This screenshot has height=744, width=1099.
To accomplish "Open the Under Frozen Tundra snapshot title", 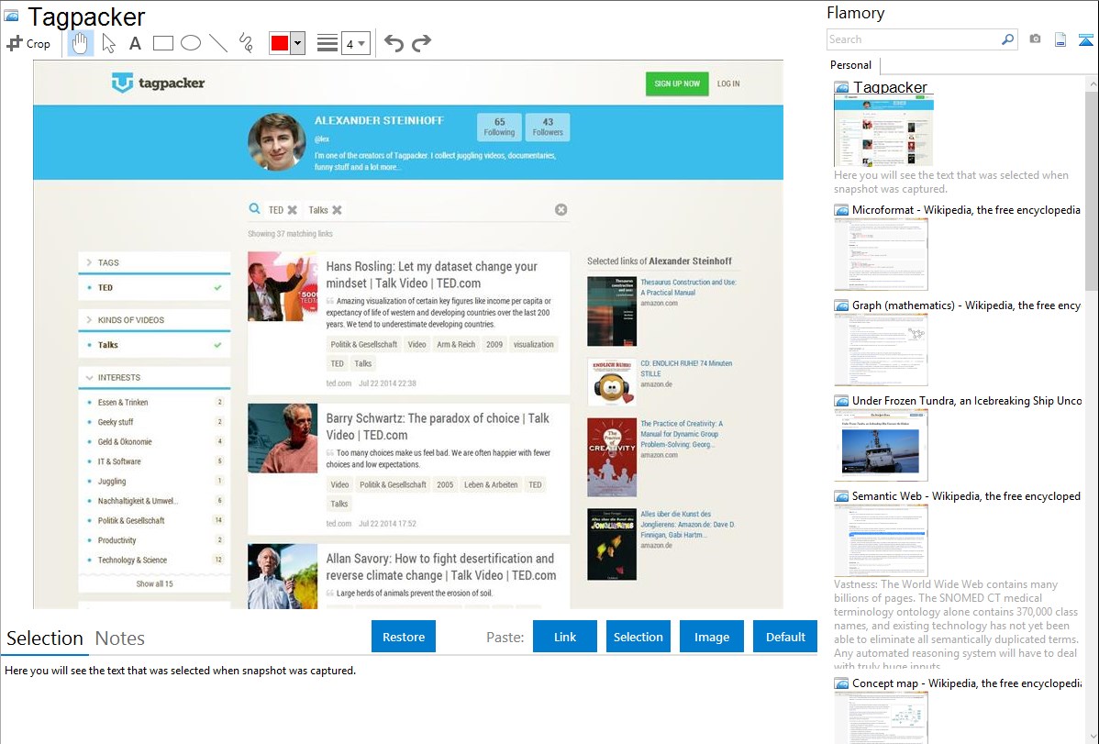I will (x=967, y=401).
